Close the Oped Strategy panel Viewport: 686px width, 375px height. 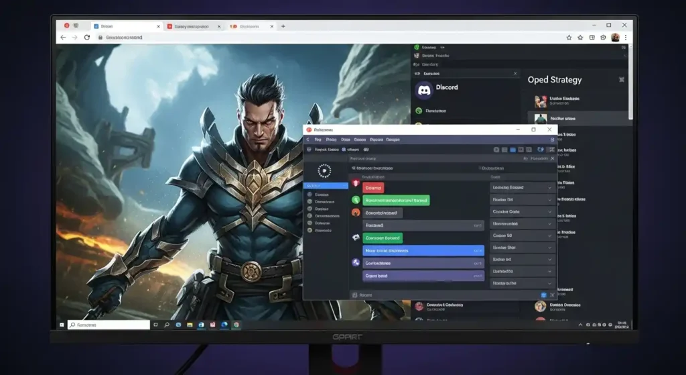[622, 80]
